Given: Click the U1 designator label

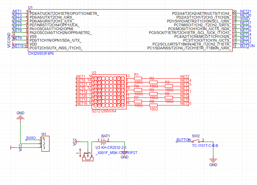Looking at the screenshot, I should click(30, 7).
